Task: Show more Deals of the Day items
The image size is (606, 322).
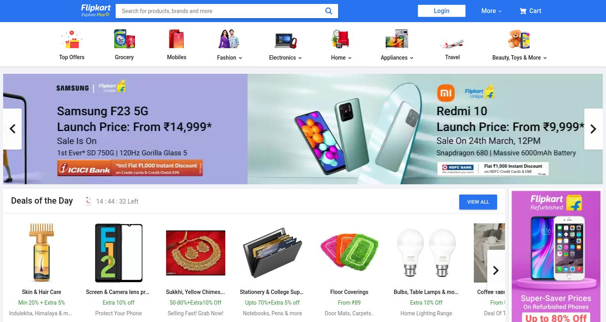Action: point(496,270)
